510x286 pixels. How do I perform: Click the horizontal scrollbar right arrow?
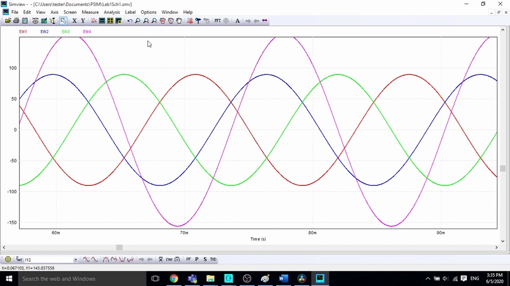click(x=496, y=247)
